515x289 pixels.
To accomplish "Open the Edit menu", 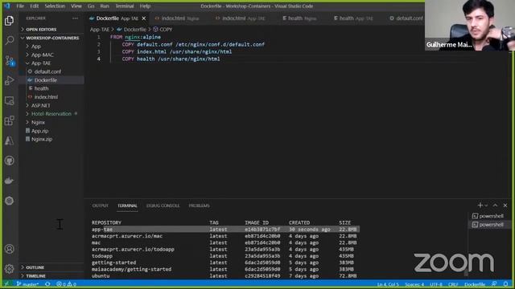I will pos(34,6).
